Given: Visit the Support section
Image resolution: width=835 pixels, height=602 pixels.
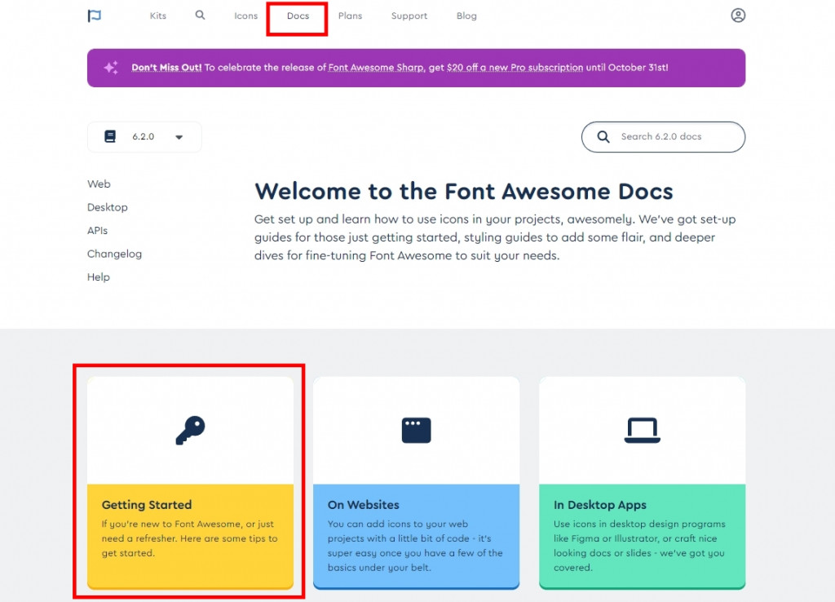Looking at the screenshot, I should tap(409, 16).
